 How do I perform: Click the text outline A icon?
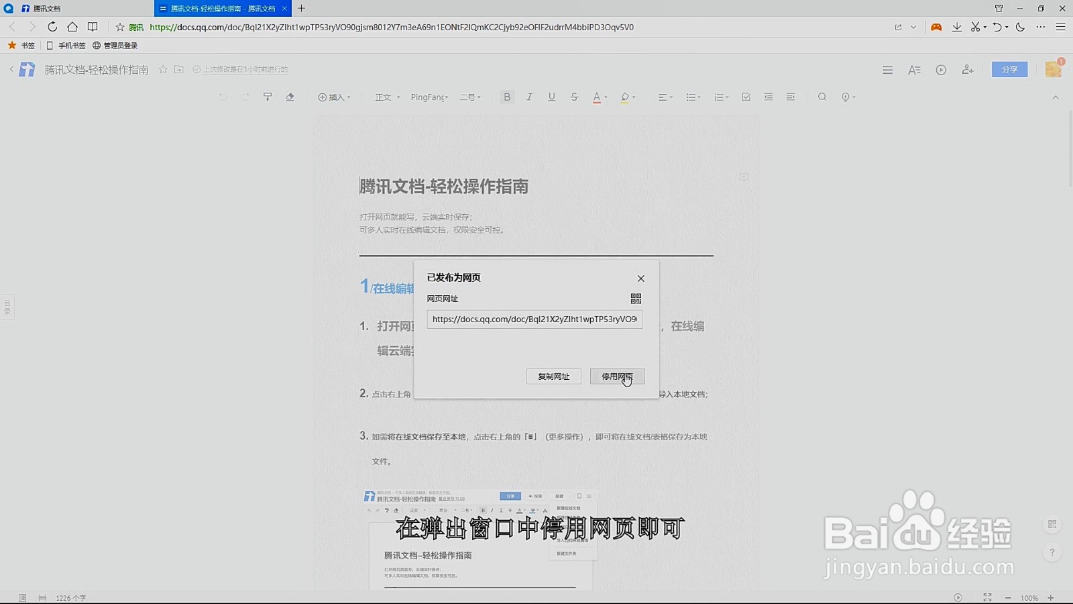[914, 70]
